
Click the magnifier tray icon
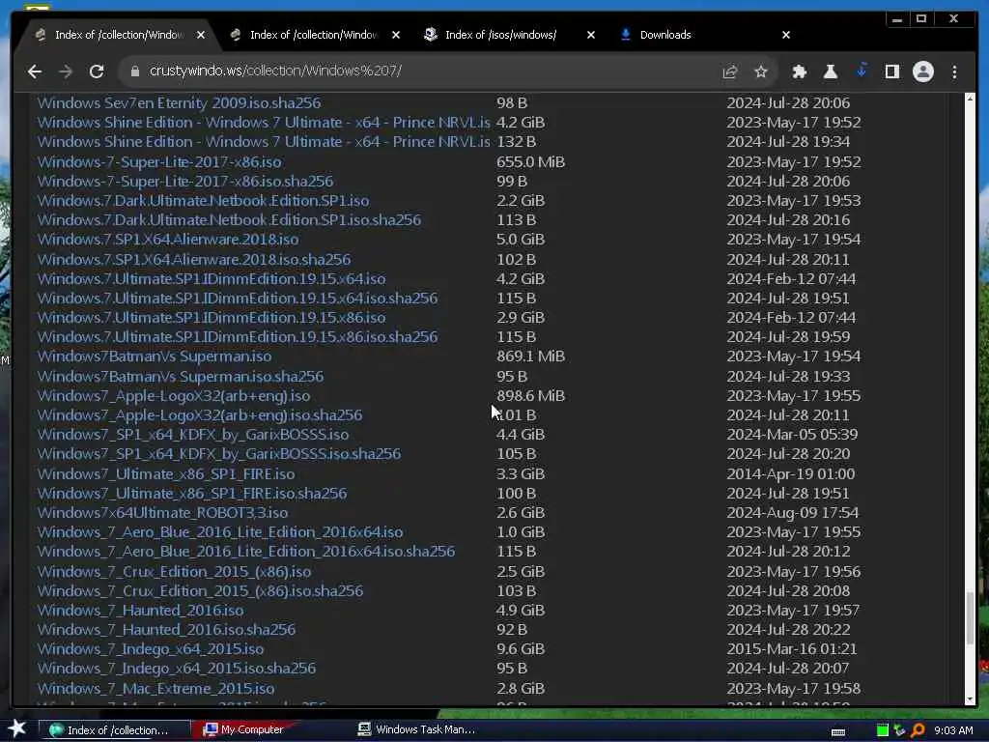point(918,730)
